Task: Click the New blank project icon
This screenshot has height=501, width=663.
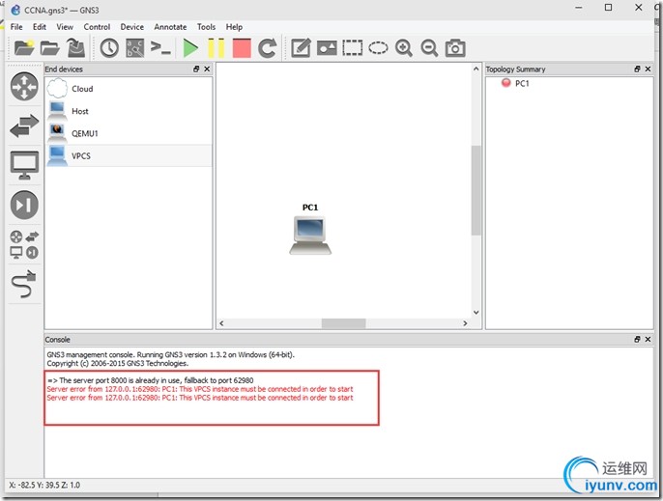Action: [x=24, y=47]
